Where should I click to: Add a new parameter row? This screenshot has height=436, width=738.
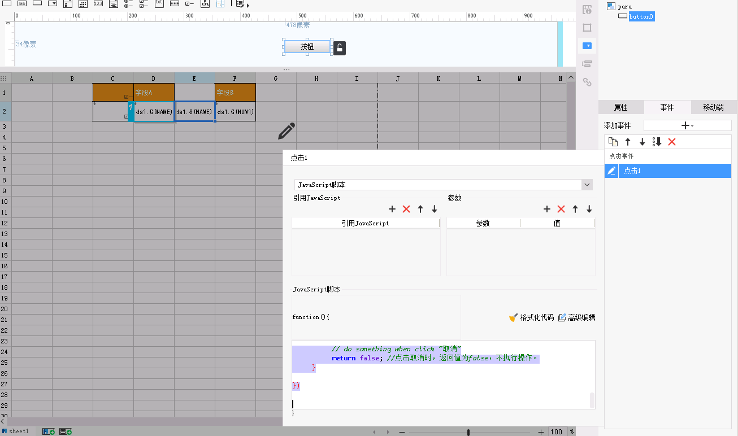[547, 209]
